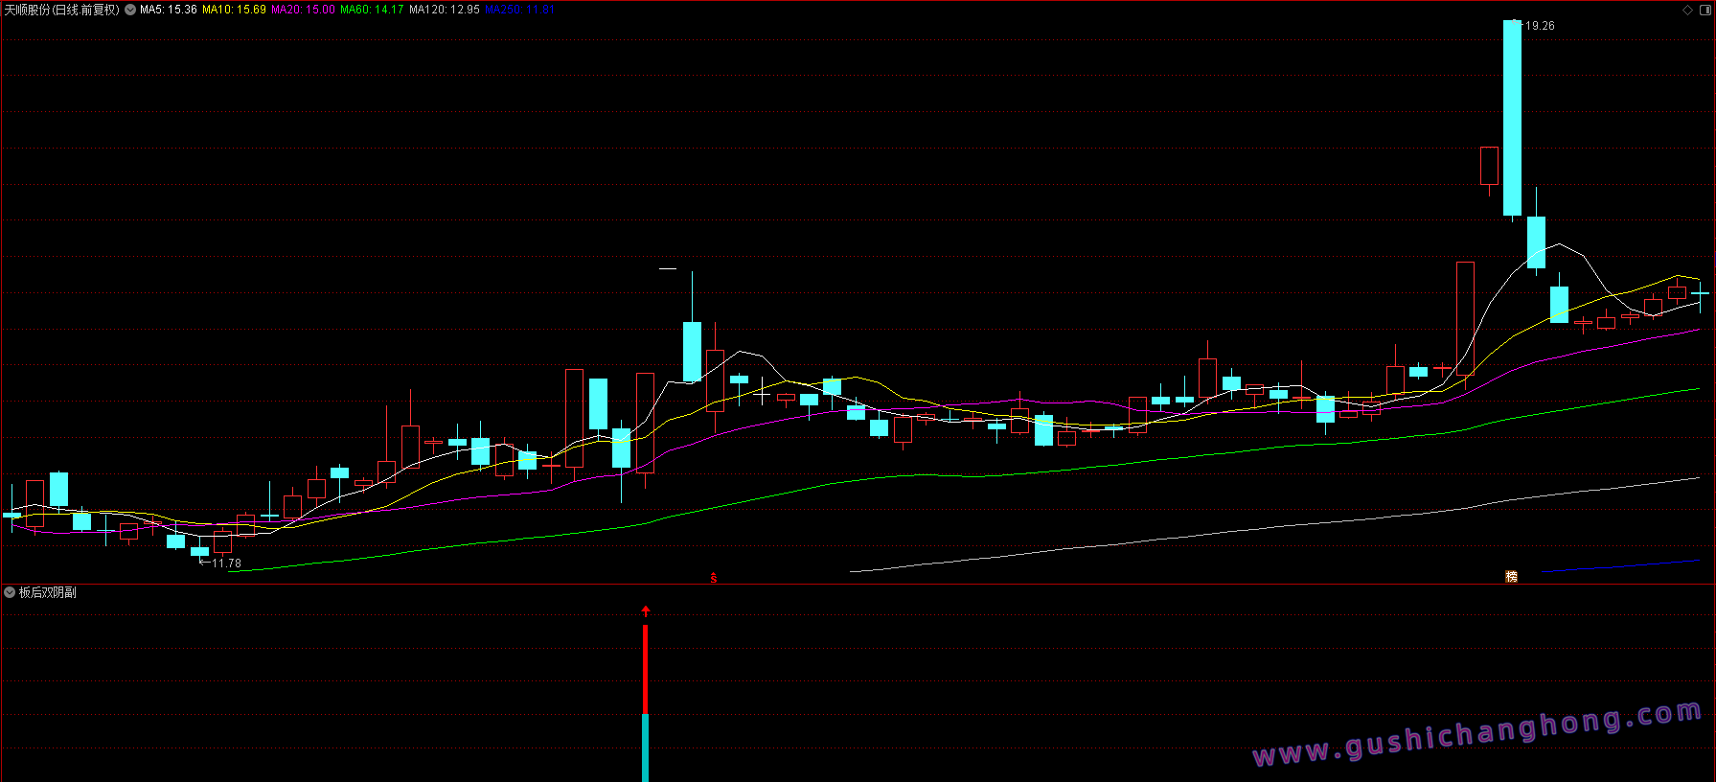Image resolution: width=1716 pixels, height=782 pixels.
Task: Select the MA5 value label
Action: (169, 10)
